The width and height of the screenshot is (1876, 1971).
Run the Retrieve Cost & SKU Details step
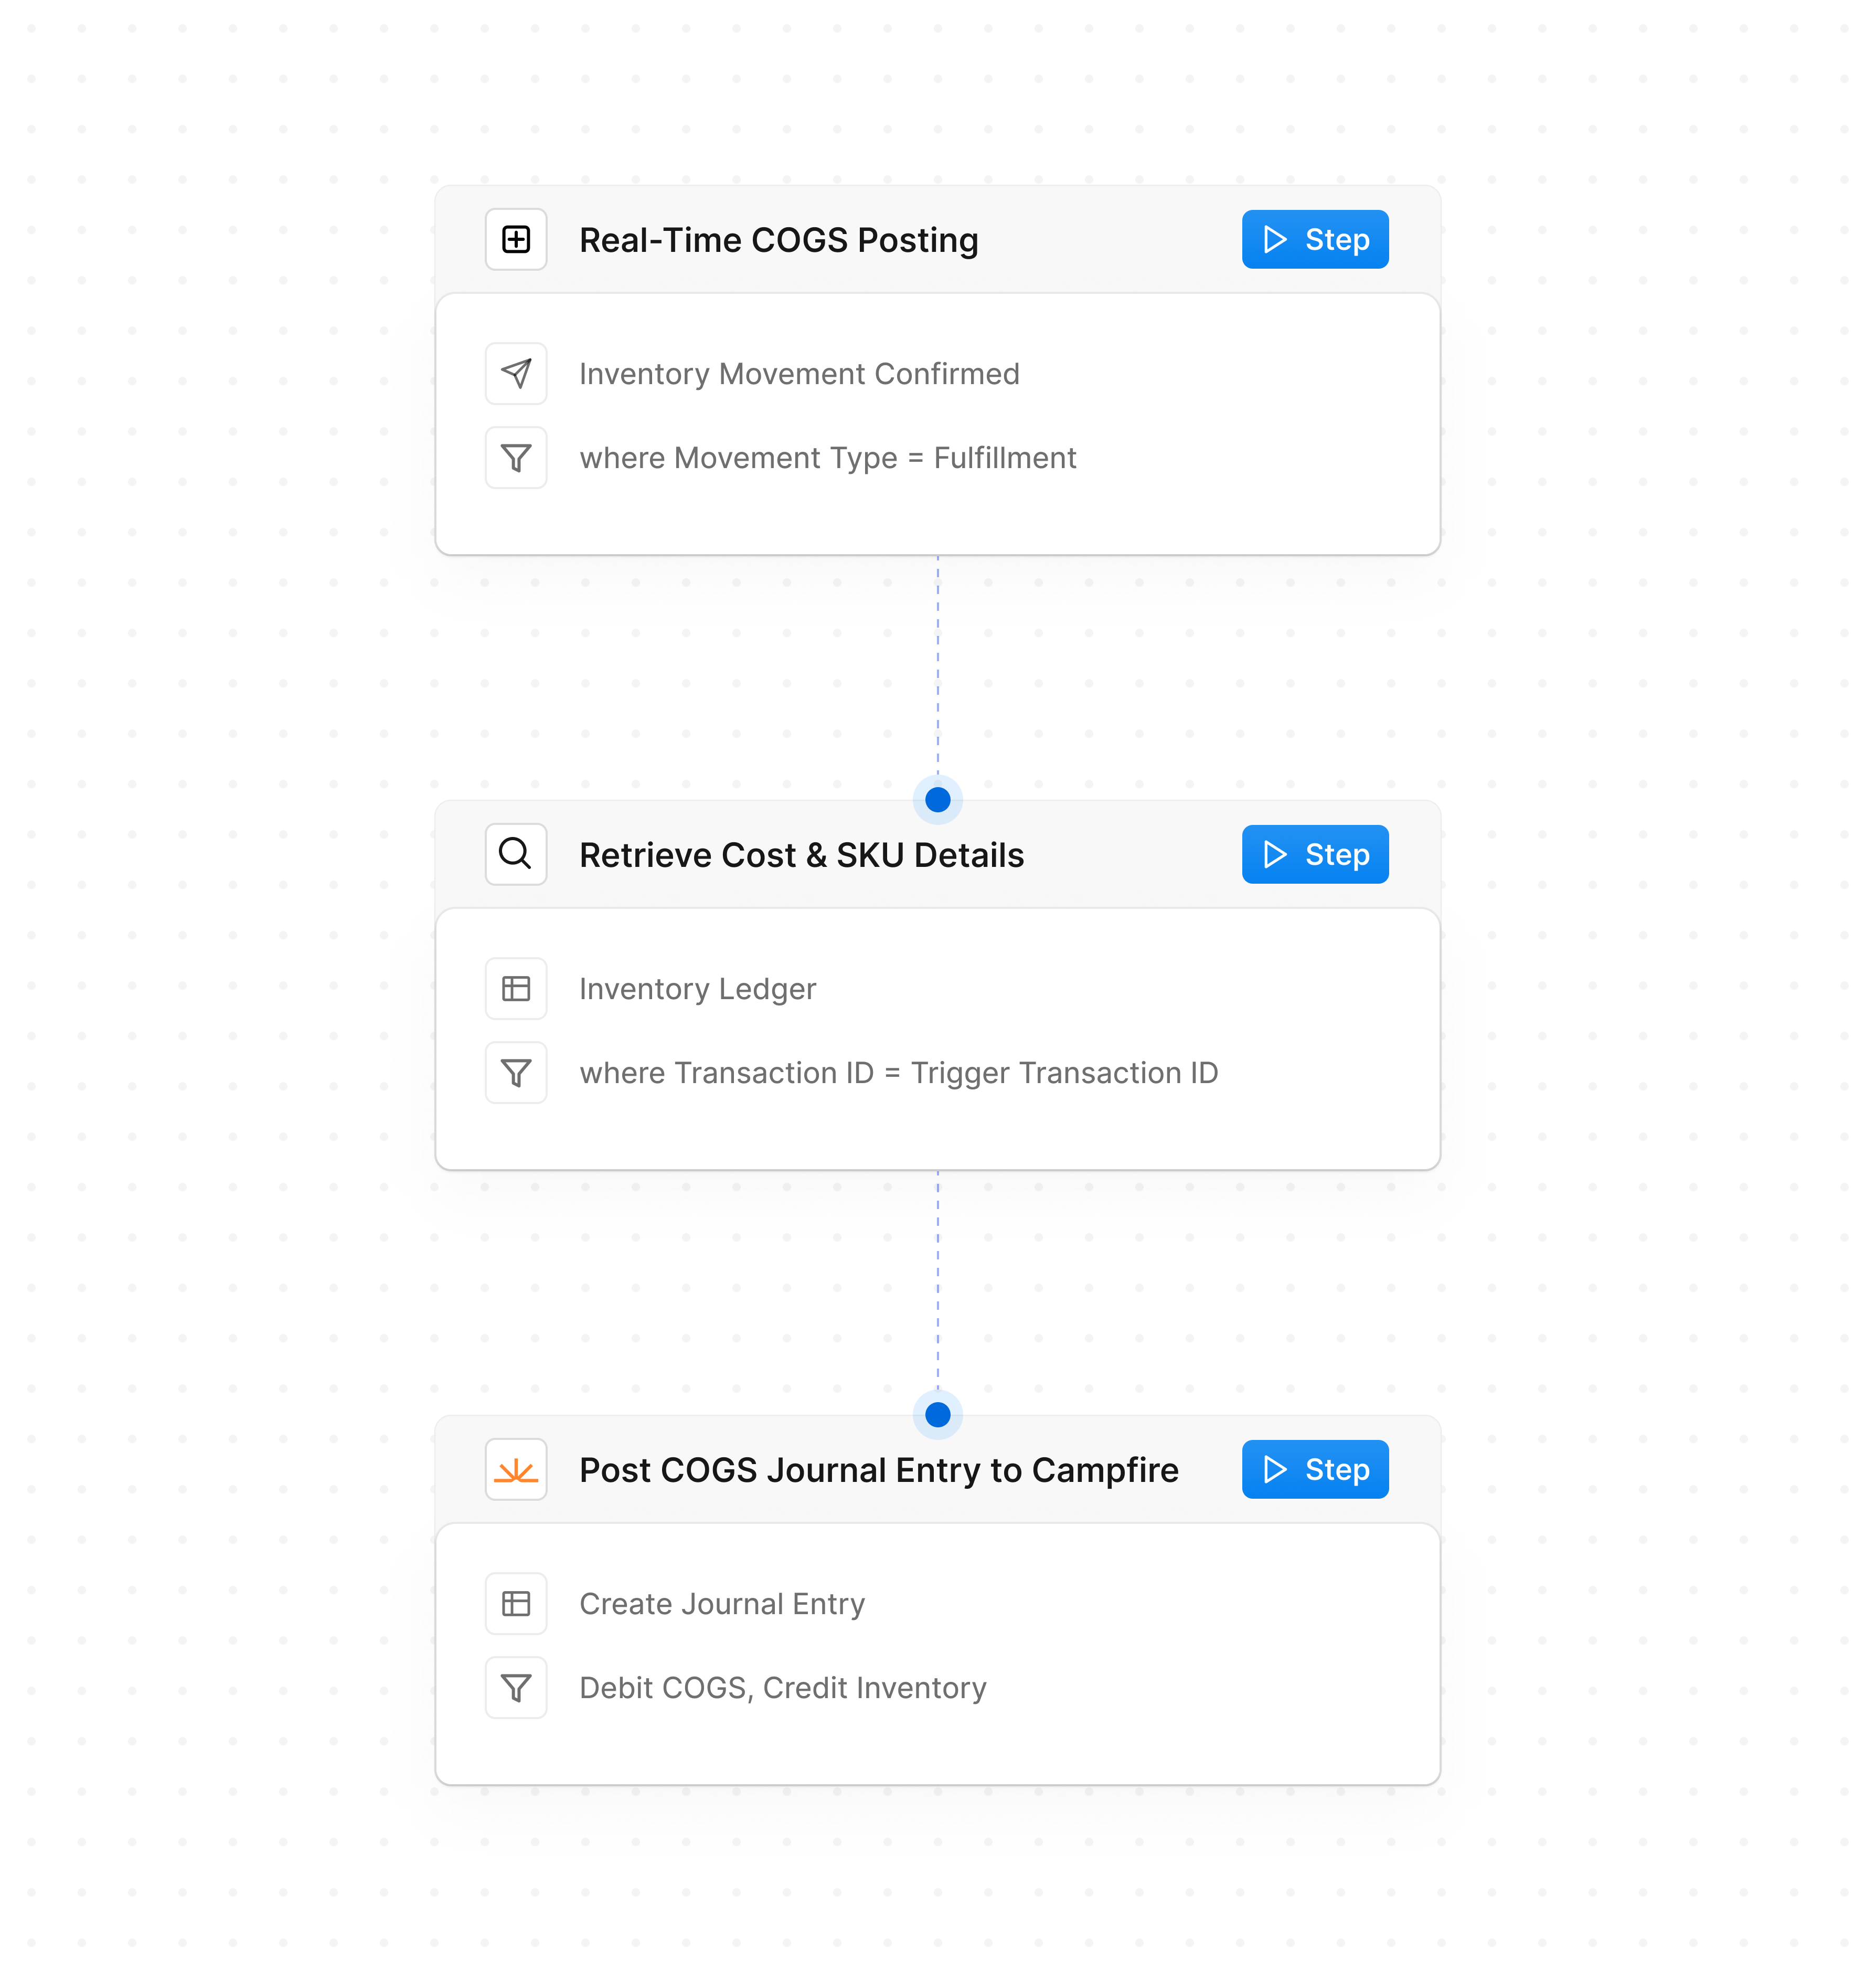click(1314, 853)
